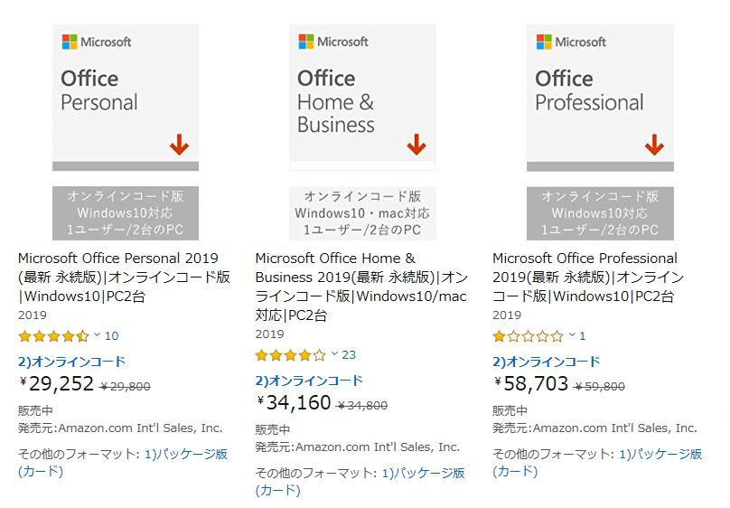Select online code format for Office Personal
Viewport: 730px width, 508px height.
click(71, 362)
